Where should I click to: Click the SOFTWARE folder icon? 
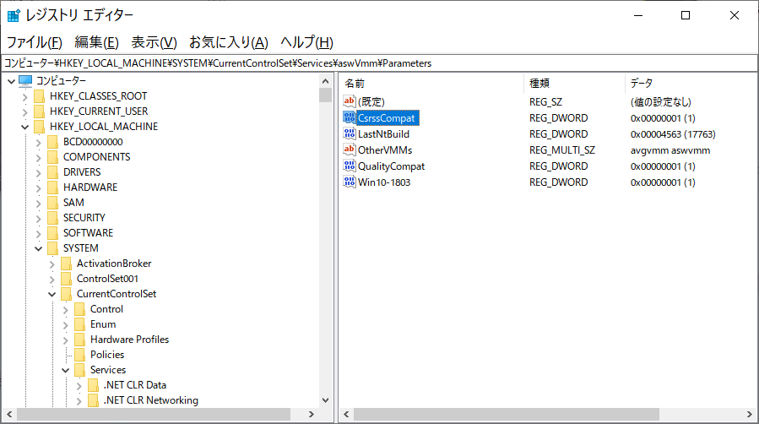(x=52, y=233)
